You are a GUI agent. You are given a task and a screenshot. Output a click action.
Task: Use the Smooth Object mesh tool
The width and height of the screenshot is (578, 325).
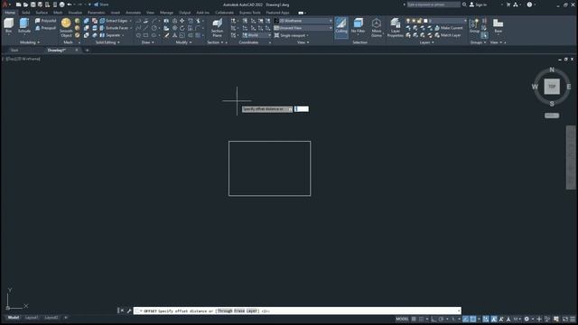coord(66,28)
